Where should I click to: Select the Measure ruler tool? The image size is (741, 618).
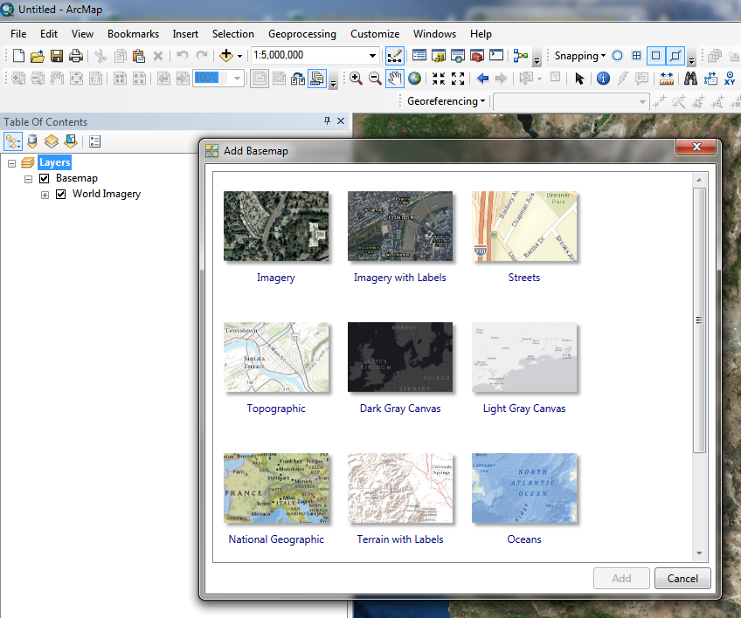coord(667,79)
